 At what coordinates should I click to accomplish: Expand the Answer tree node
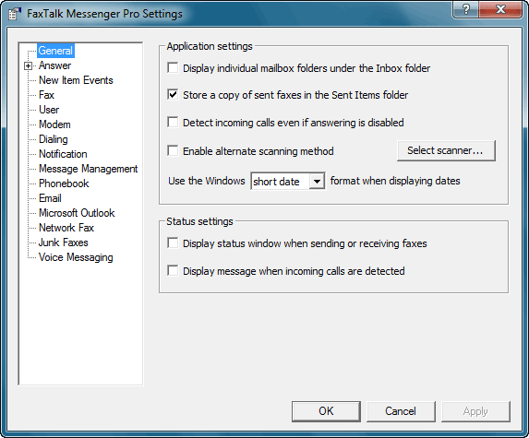(29, 66)
